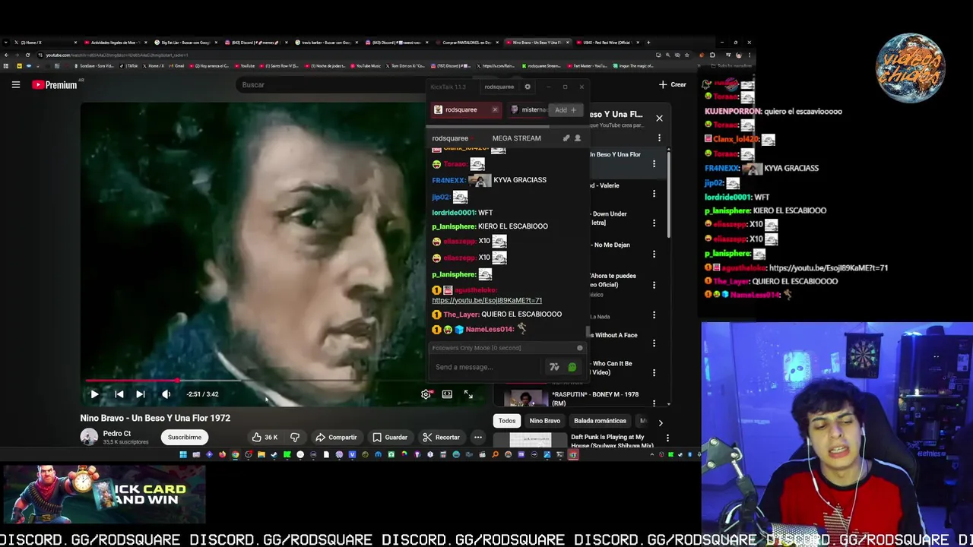Open chatters user icon in KickTalk
This screenshot has width=973, height=547.
point(577,138)
